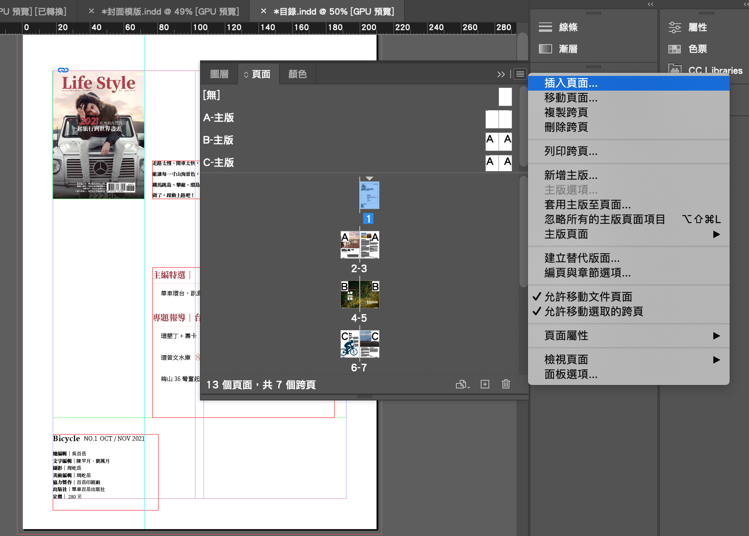749x536 pixels.
Task: Select the 4-5 spread thumbnail
Action: point(359,295)
